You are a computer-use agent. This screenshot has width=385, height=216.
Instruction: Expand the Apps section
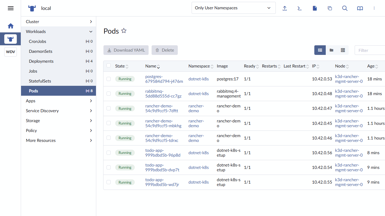58,101
